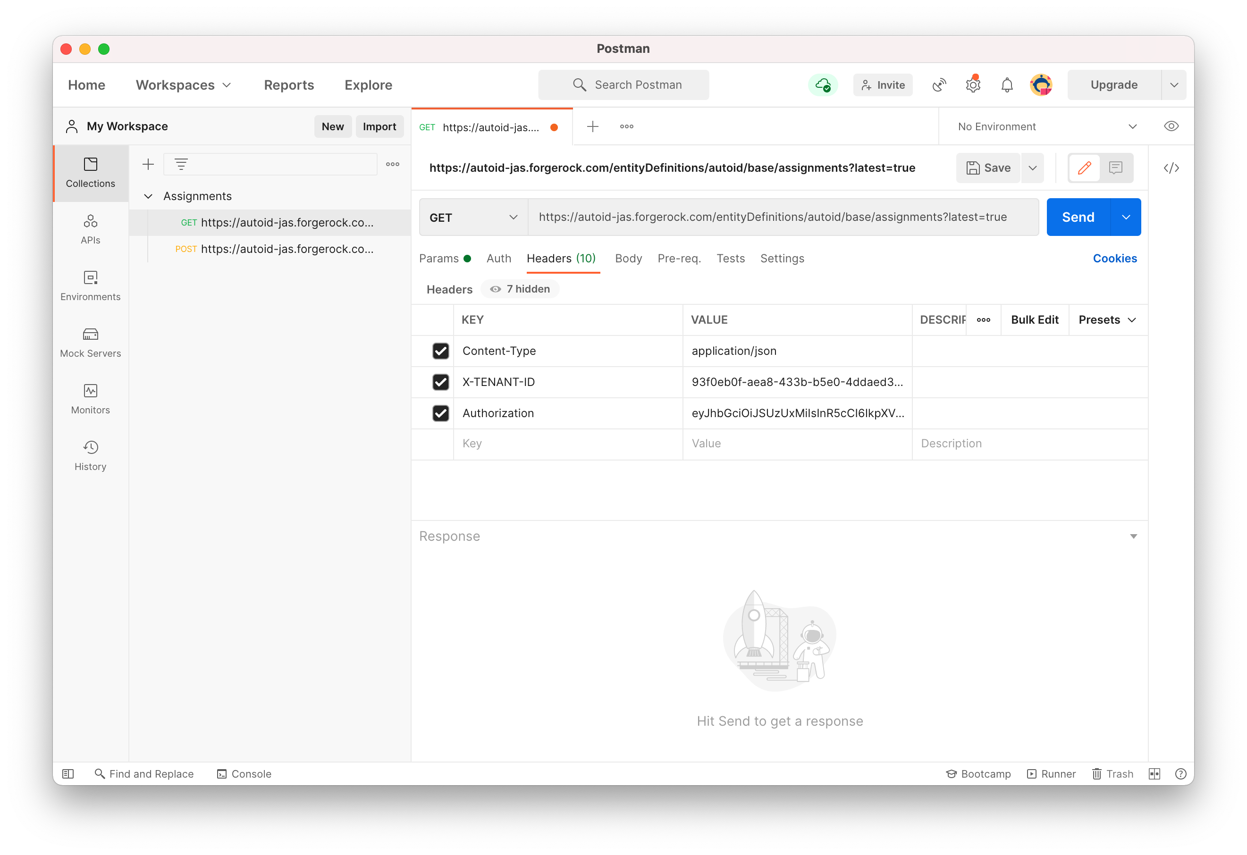Open the Environments sidebar panel

90,286
